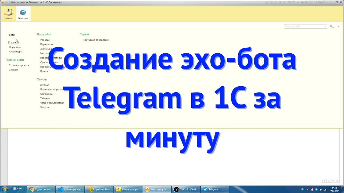Screen dimensions: 344x193
Task: Switch to Конфигуратор taskbar window
Action: (x=128, y=190)
